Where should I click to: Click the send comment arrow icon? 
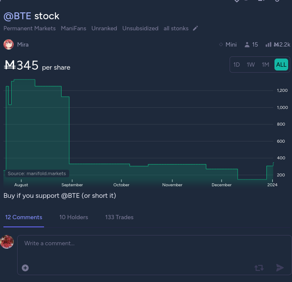(x=280, y=267)
